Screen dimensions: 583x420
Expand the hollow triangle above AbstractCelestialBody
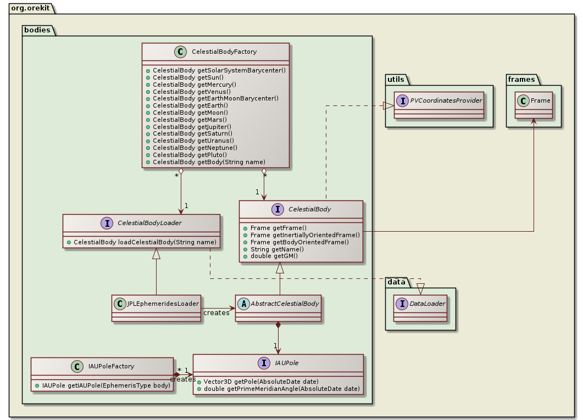click(x=279, y=266)
